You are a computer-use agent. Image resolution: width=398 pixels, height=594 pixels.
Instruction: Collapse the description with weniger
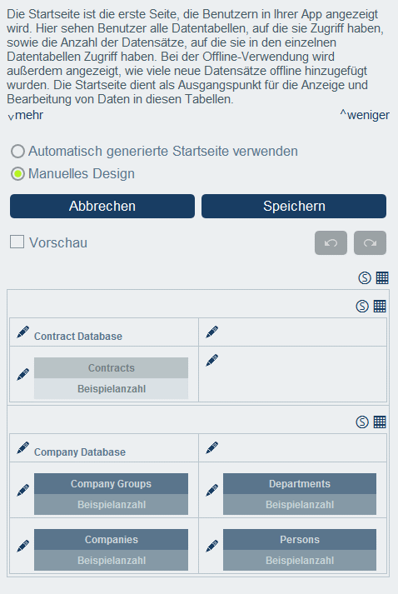[365, 115]
